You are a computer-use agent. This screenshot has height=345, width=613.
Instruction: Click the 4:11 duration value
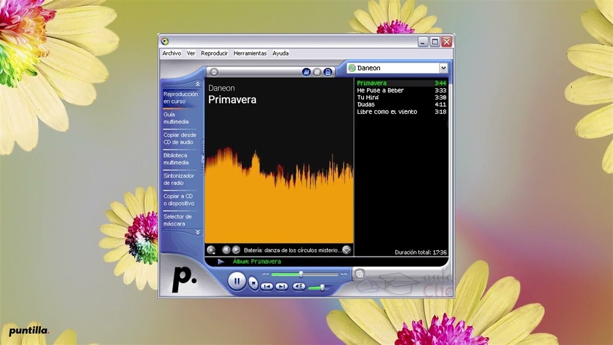(440, 104)
